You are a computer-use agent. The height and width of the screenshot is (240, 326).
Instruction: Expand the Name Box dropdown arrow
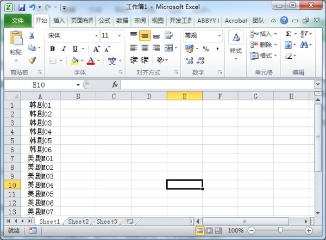[78, 85]
